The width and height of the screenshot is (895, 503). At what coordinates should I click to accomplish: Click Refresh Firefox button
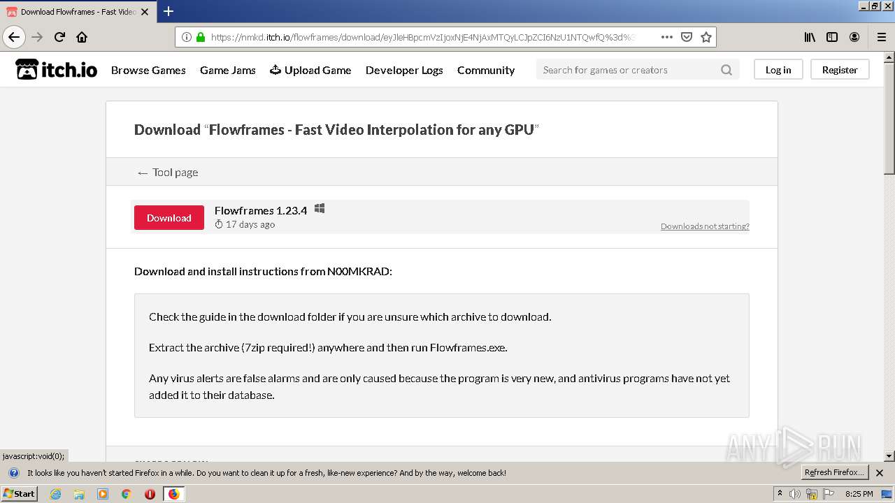(834, 472)
